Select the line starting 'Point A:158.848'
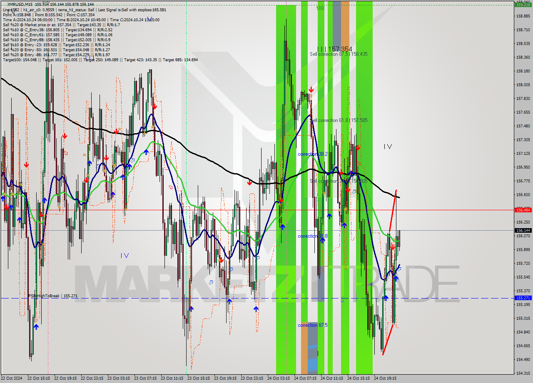The image size is (533, 383). [49, 15]
